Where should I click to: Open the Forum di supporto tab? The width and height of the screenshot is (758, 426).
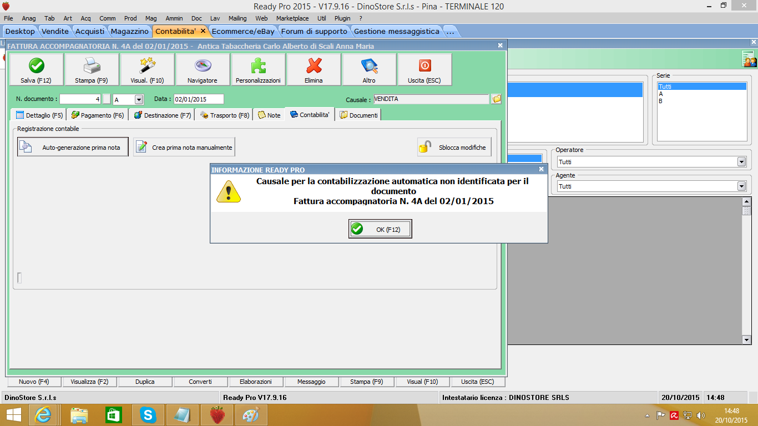click(x=315, y=31)
